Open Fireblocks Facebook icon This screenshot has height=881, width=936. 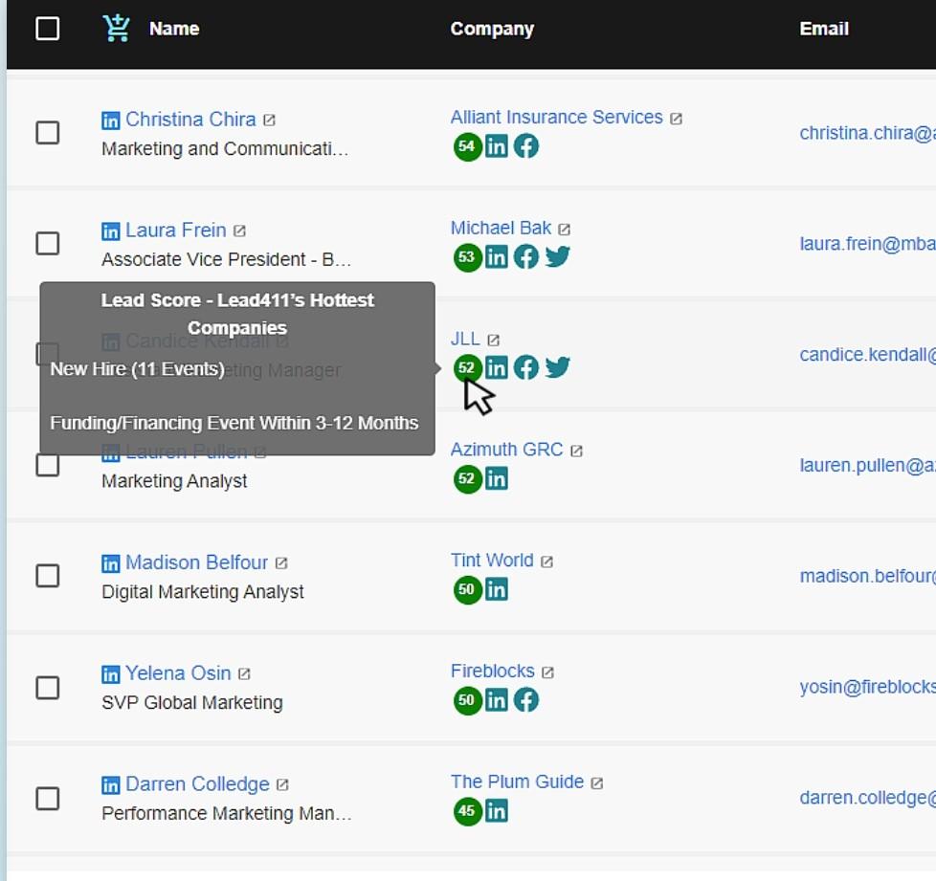point(526,700)
